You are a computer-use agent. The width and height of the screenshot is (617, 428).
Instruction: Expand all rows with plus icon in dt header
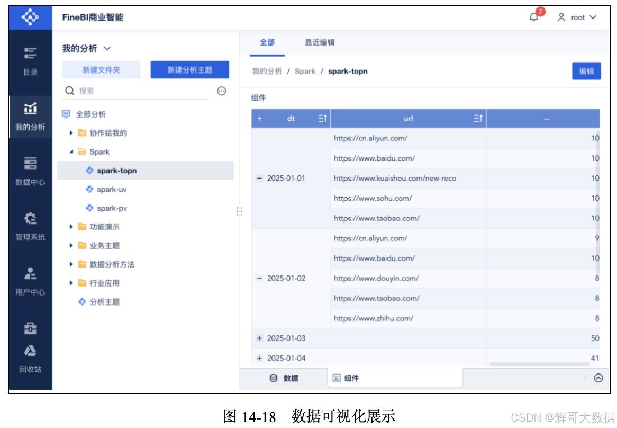pyautogui.click(x=259, y=118)
